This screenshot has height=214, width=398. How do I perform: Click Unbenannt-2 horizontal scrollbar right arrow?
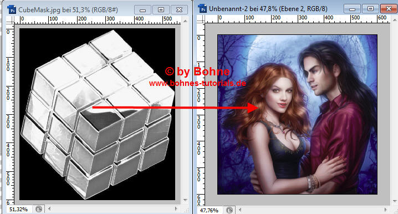(x=386, y=210)
